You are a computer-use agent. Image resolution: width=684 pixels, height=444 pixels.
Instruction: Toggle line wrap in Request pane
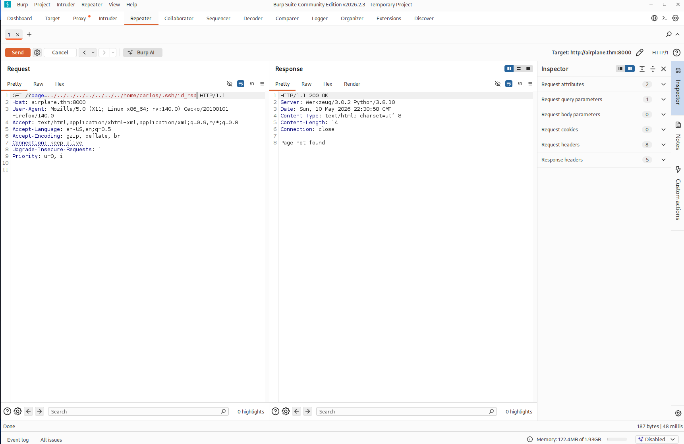point(241,84)
